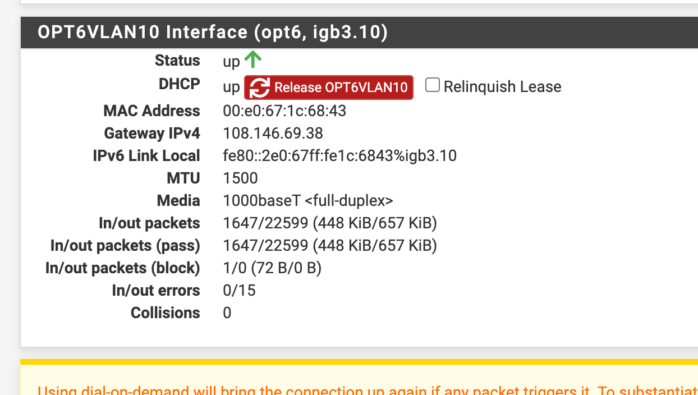Click the Gateway IPv4 value 108.146.69.38
The image size is (698, 395).
[273, 134]
